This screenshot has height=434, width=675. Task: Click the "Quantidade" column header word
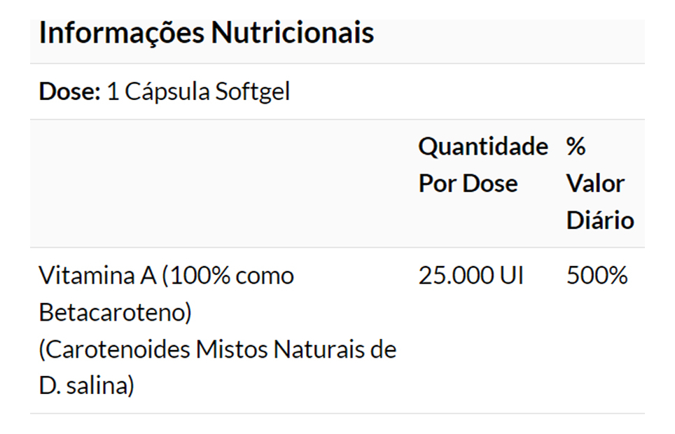pyautogui.click(x=483, y=147)
